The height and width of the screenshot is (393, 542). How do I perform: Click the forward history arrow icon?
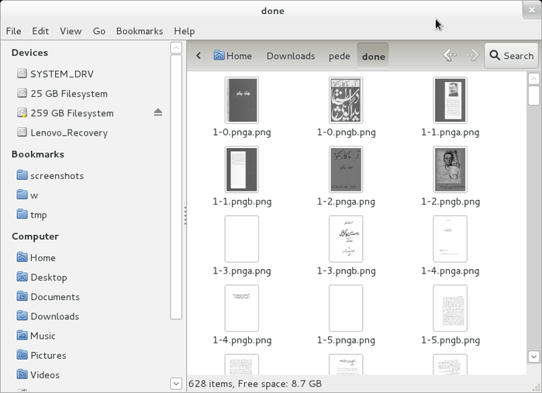(472, 55)
